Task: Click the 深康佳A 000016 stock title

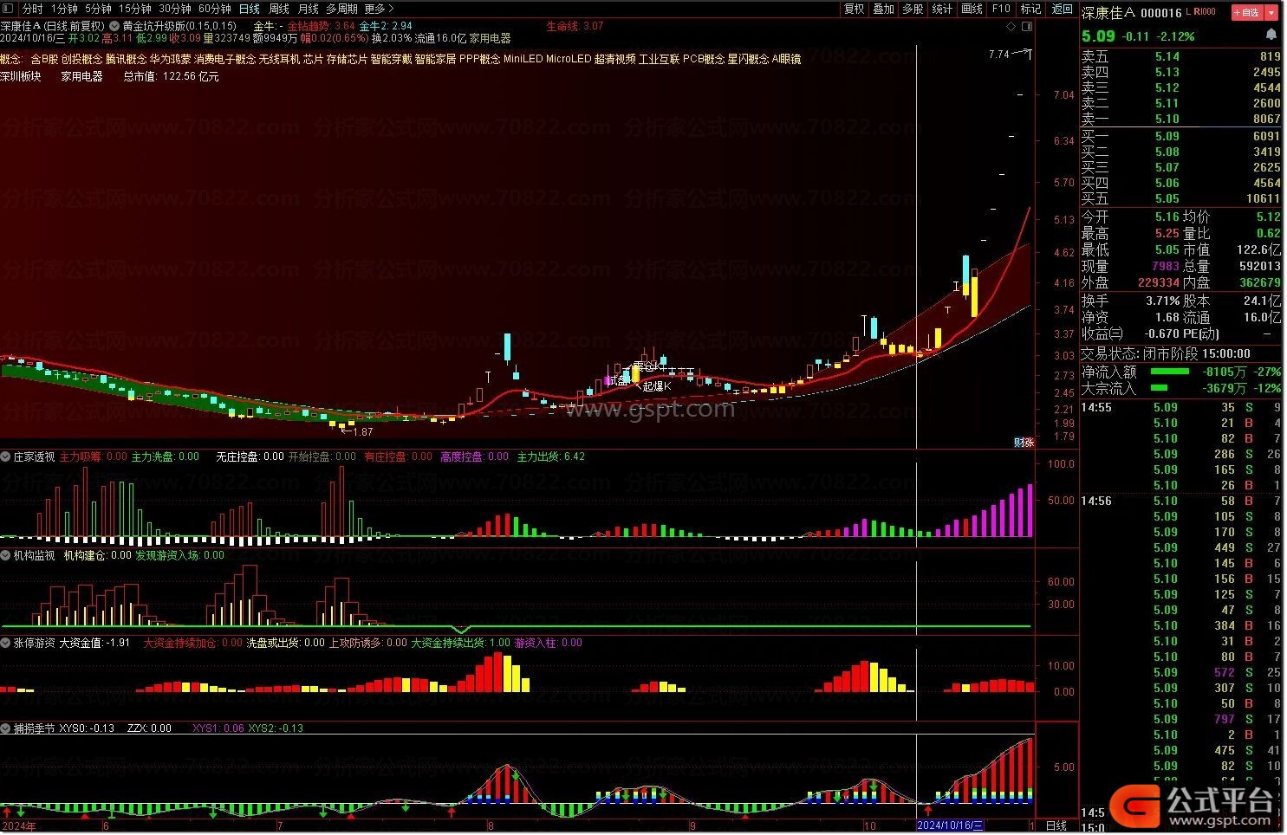Action: point(1132,13)
